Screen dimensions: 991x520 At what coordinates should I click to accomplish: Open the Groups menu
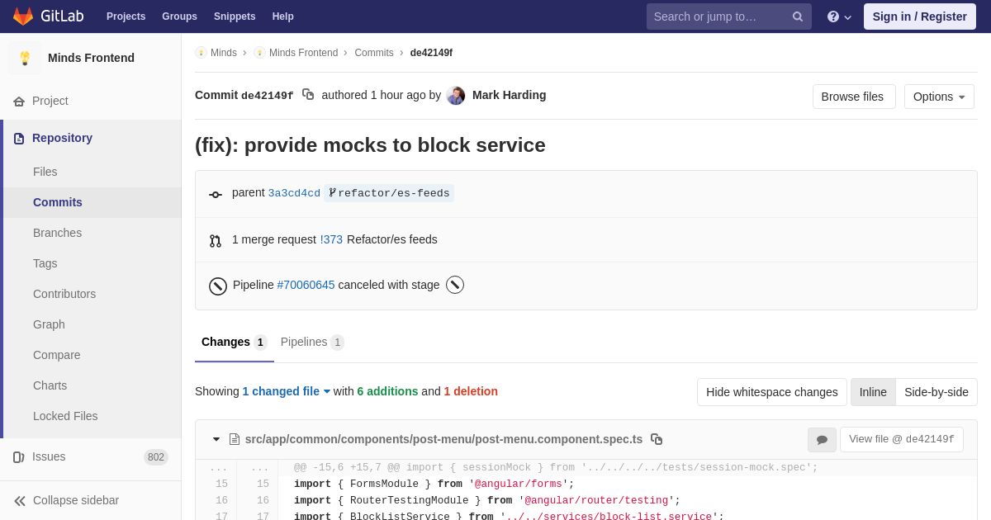click(x=179, y=17)
